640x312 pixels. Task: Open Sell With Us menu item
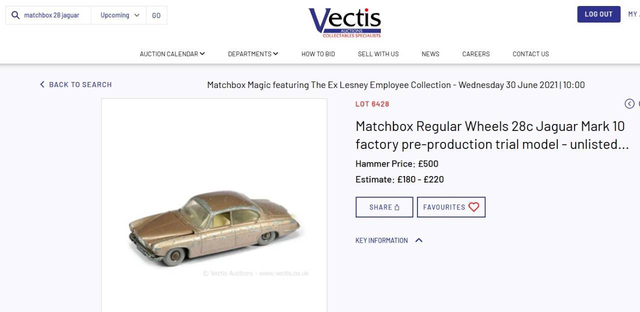(x=378, y=54)
